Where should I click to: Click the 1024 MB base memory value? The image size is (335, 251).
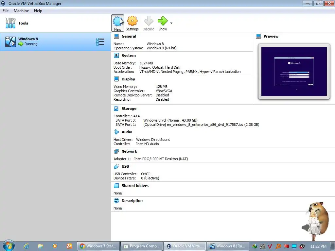146,63
